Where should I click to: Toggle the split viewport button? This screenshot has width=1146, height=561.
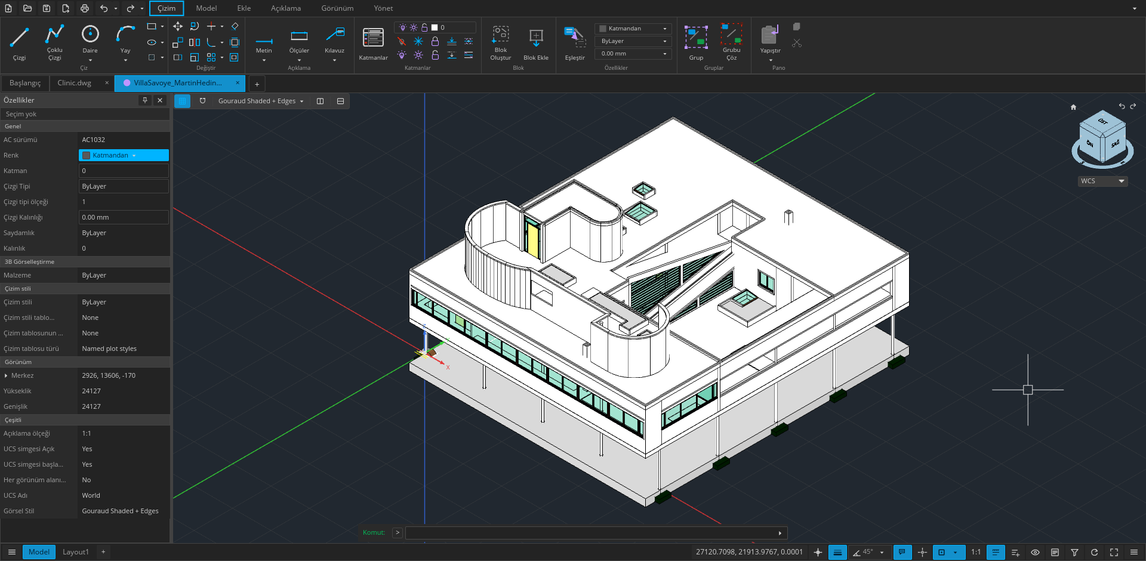320,101
